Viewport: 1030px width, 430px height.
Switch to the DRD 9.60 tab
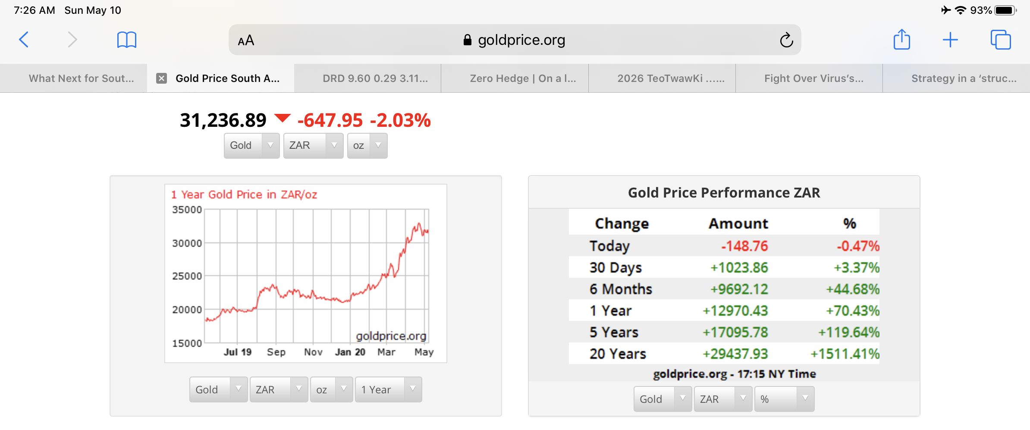(x=375, y=78)
